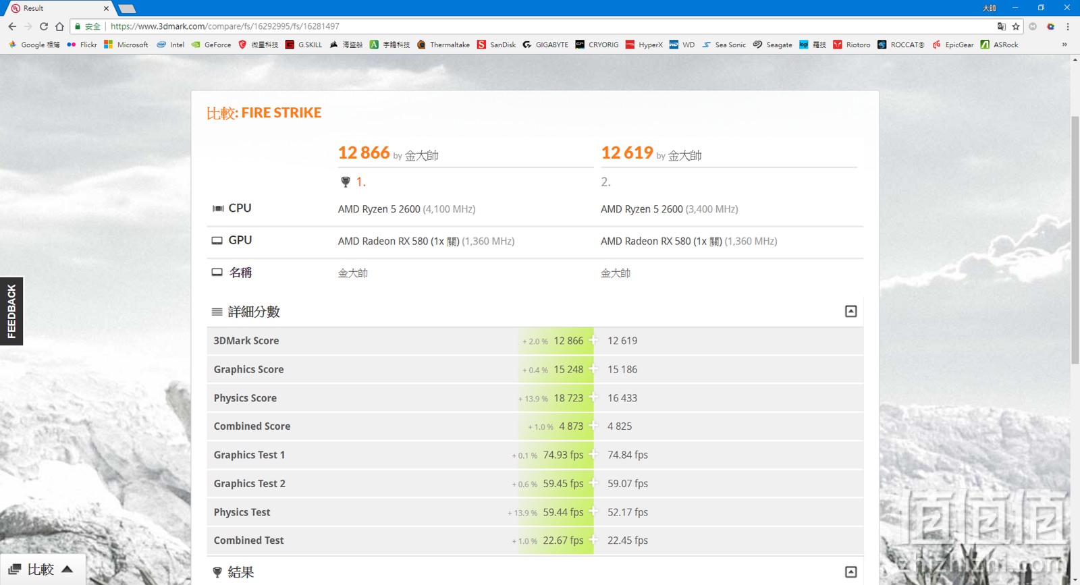Open the Riotoro bookmark

(851, 45)
